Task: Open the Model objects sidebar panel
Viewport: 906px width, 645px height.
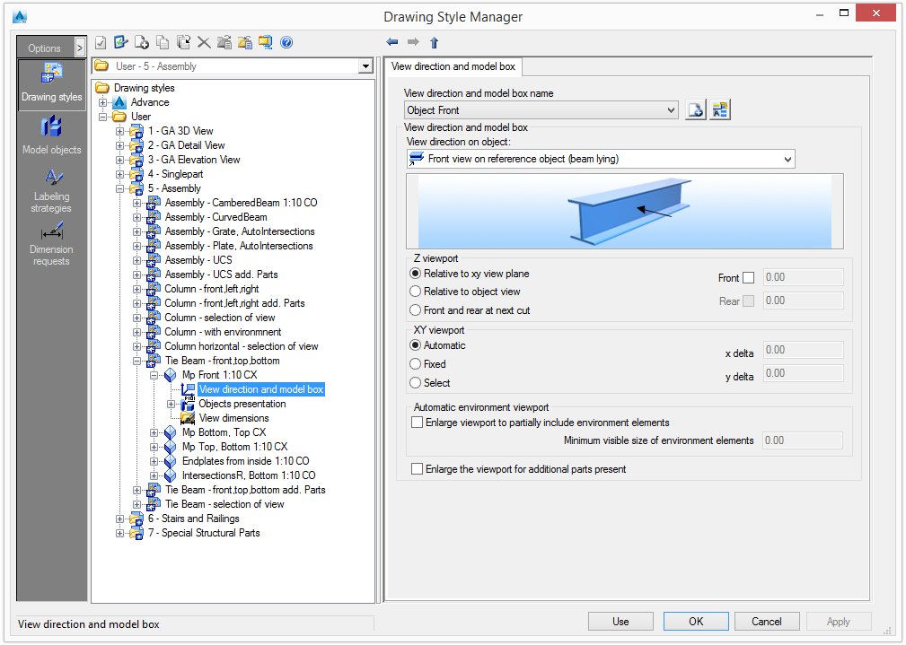Action: pyautogui.click(x=52, y=135)
